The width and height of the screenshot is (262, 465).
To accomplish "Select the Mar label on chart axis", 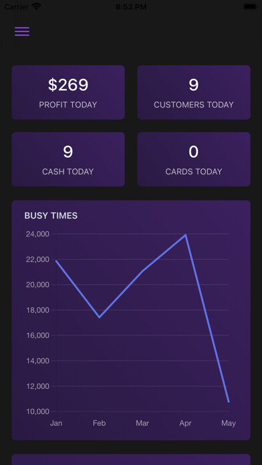I will click(142, 423).
